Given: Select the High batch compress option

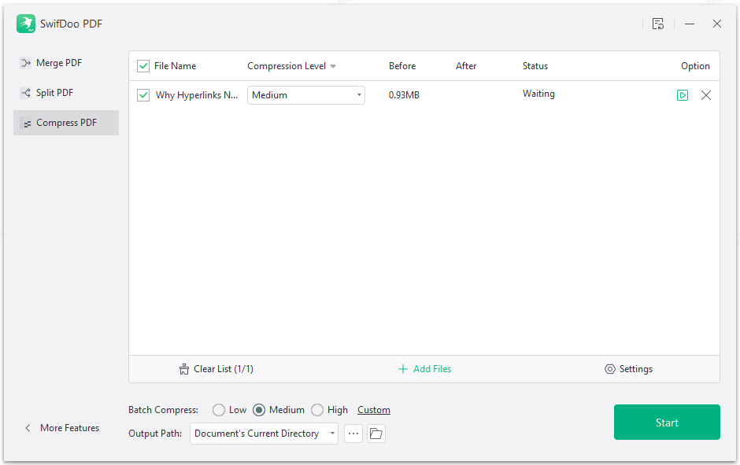Looking at the screenshot, I should [317, 410].
